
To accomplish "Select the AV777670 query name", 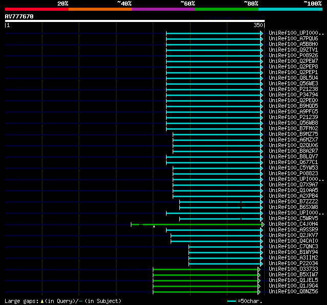I will point(19,16).
